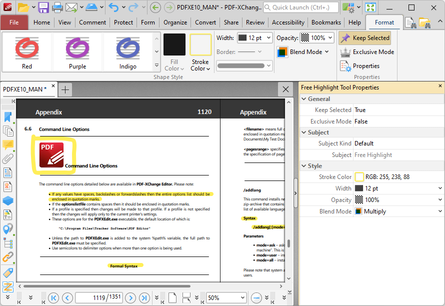The image size is (445, 306).
Task: Open the page thumbnails pane icon
Action: [x=7, y=131]
